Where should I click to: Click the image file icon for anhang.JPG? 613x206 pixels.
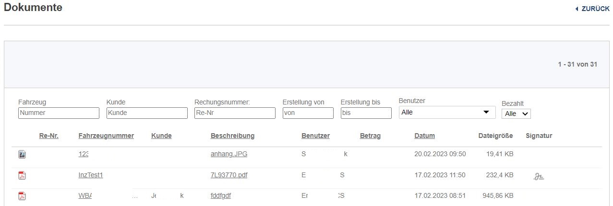22,154
